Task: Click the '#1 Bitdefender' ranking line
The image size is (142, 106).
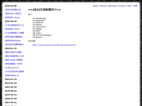Action: 39,18
